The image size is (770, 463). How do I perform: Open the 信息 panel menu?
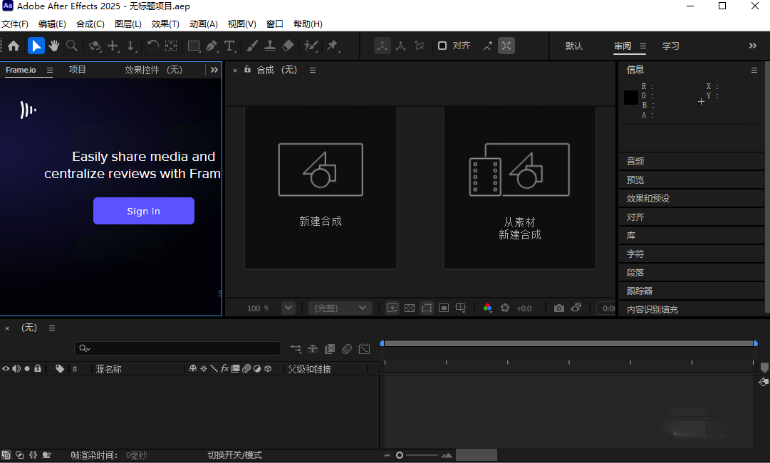(x=754, y=71)
